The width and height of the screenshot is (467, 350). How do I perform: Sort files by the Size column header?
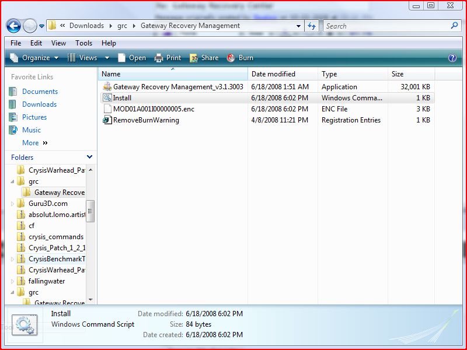click(412, 74)
